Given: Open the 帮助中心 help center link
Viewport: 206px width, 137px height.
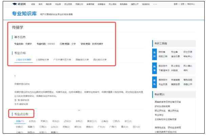Looking at the screenshot, I should 191,4.
